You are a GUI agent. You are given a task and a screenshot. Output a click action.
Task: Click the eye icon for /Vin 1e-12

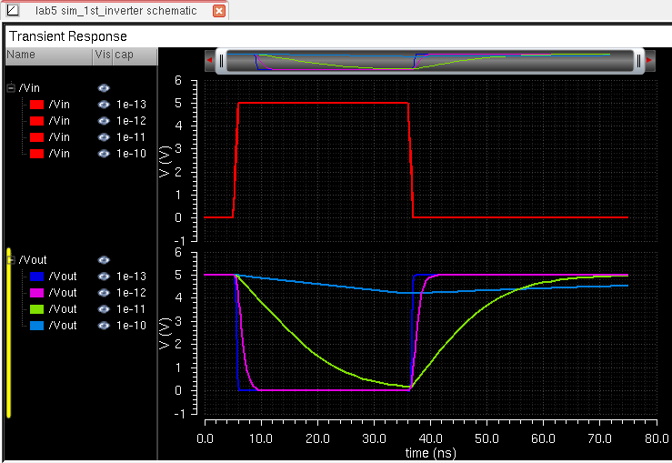point(104,121)
